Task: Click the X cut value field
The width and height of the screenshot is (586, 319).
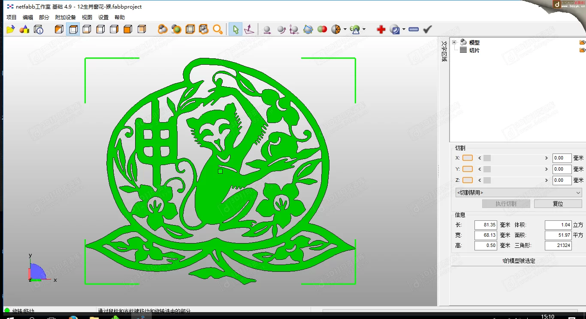Action: tap(562, 158)
